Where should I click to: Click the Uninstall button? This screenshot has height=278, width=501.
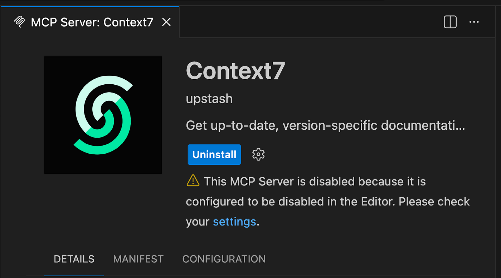point(214,154)
